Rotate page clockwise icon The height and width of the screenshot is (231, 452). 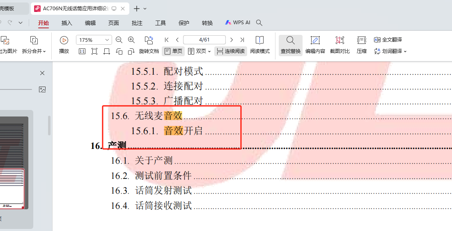pyautogui.click(x=131, y=51)
